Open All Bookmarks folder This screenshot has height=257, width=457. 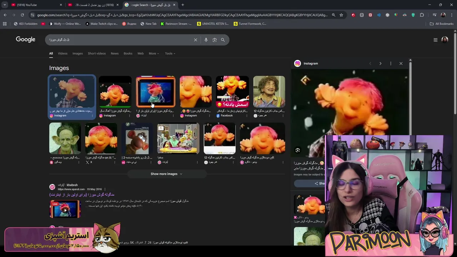[x=442, y=24]
